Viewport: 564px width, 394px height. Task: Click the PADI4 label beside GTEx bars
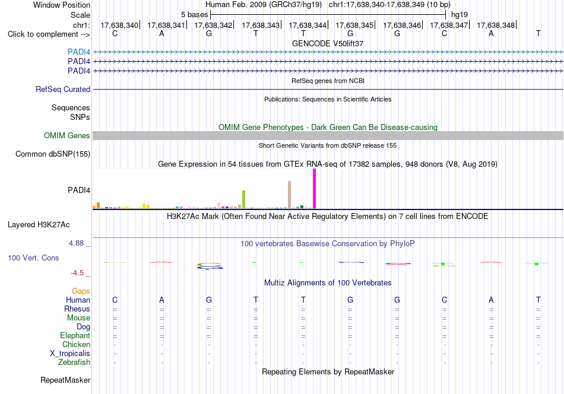coord(79,190)
